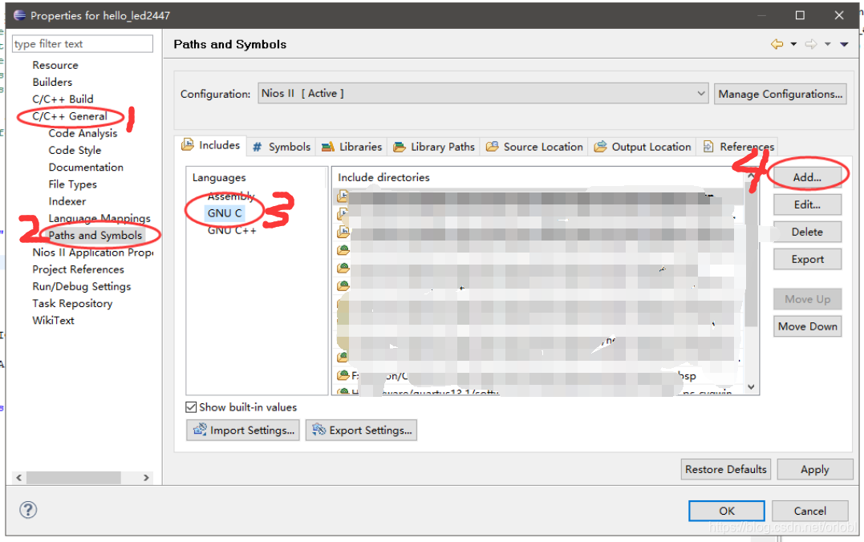Select C/C++ Build in the tree
Viewport: 864px width, 542px height.
[63, 99]
